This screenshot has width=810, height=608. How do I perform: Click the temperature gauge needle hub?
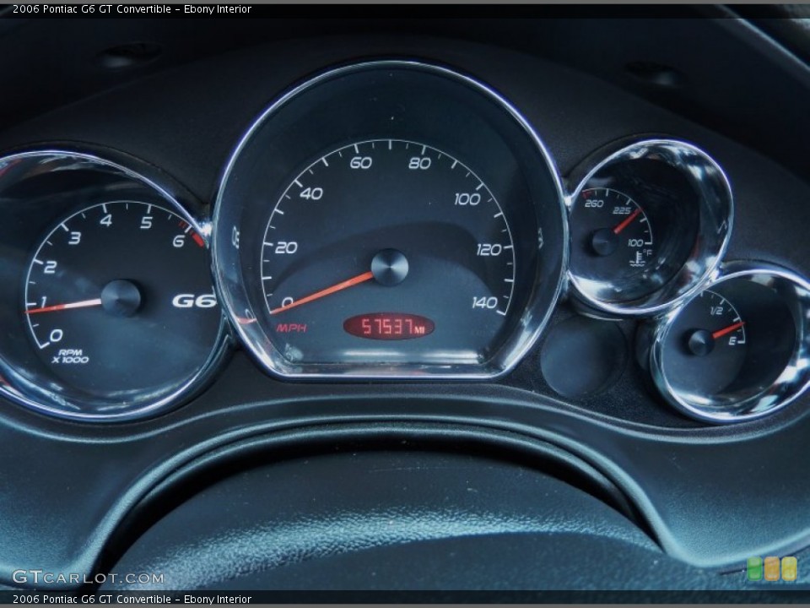pos(603,242)
